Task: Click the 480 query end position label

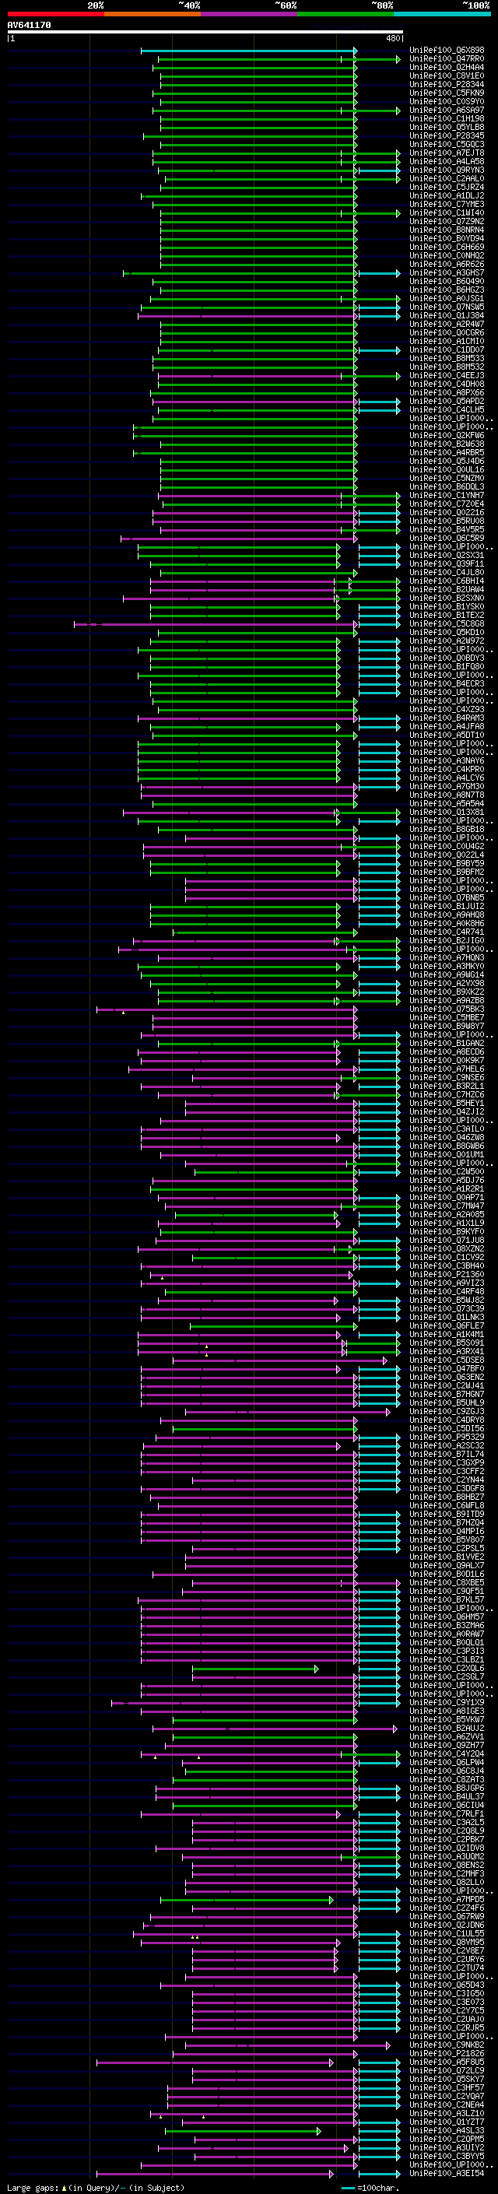Action: 392,38
